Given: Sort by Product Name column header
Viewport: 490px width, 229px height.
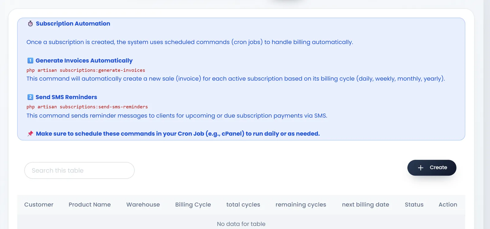Looking at the screenshot, I should [x=90, y=205].
